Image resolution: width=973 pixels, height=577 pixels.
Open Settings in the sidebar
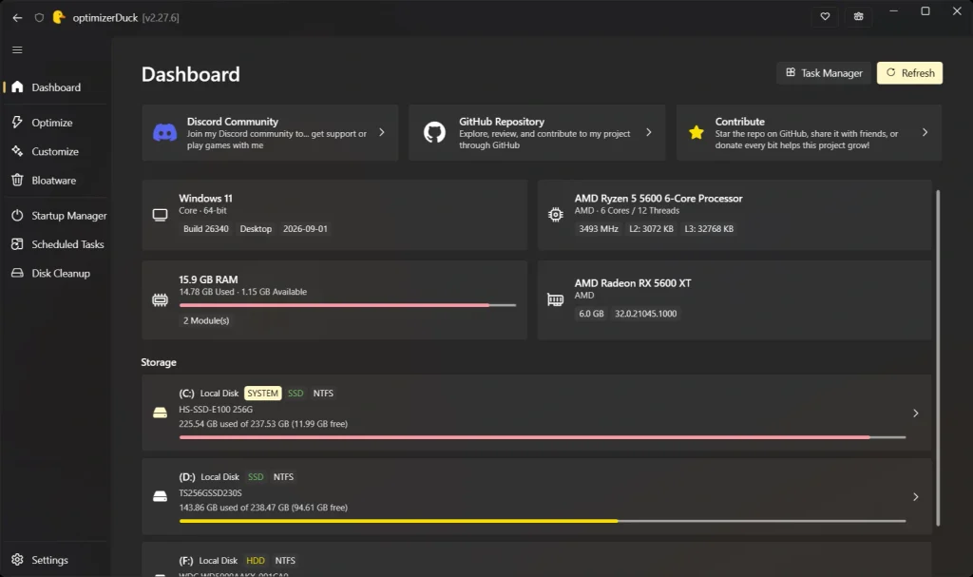coord(56,560)
